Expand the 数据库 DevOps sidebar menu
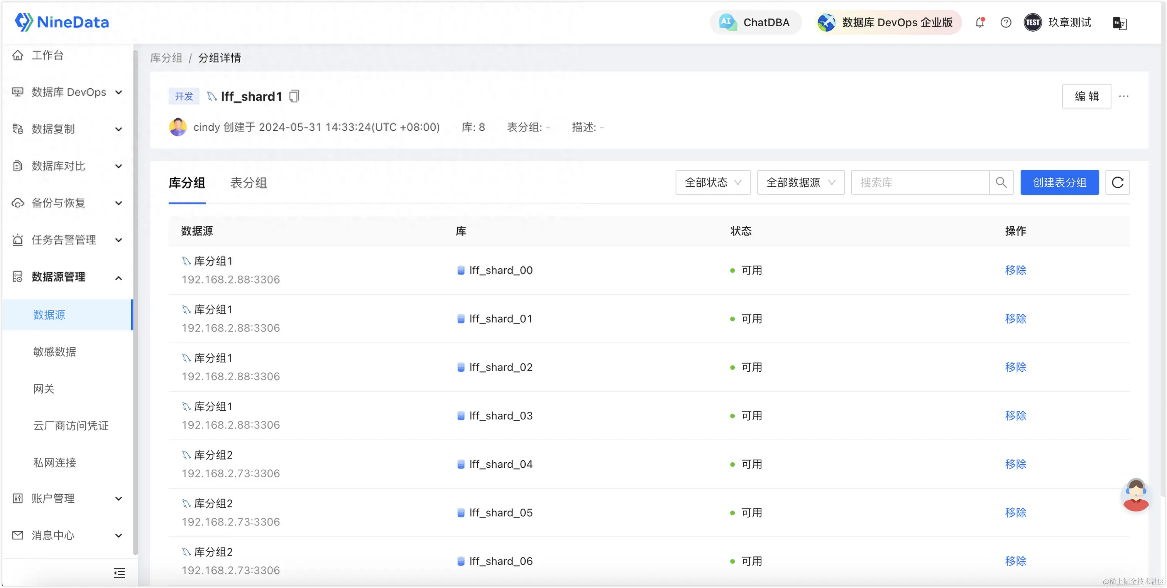1167x588 pixels. click(68, 92)
